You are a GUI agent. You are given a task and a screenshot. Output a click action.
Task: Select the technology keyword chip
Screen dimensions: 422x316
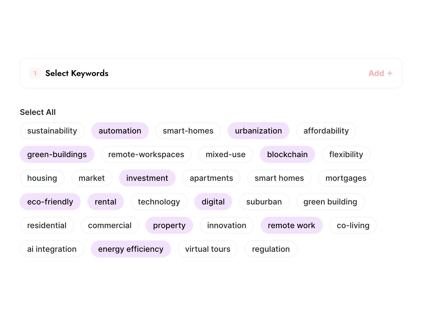coord(159,202)
